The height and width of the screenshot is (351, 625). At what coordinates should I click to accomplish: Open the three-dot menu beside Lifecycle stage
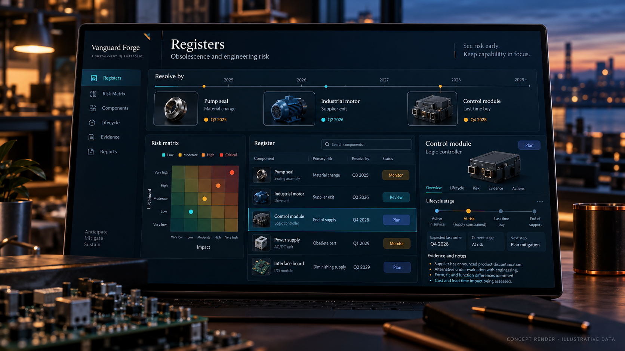(540, 201)
